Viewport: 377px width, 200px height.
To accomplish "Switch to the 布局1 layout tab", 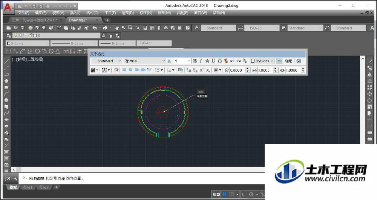I will tap(28, 187).
